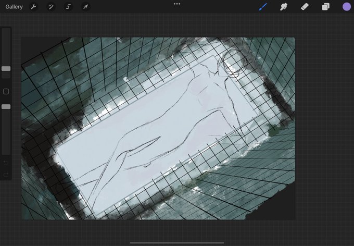Tap the undo arrow in sidebar
Screen dimensions: 354x246
tap(6, 163)
